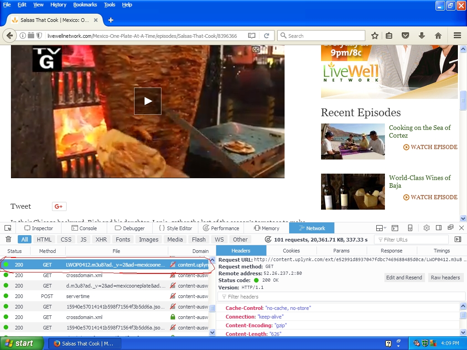The height and width of the screenshot is (350, 467).
Task: Show bookmarks list icon in toolbar
Action: pyautogui.click(x=389, y=36)
